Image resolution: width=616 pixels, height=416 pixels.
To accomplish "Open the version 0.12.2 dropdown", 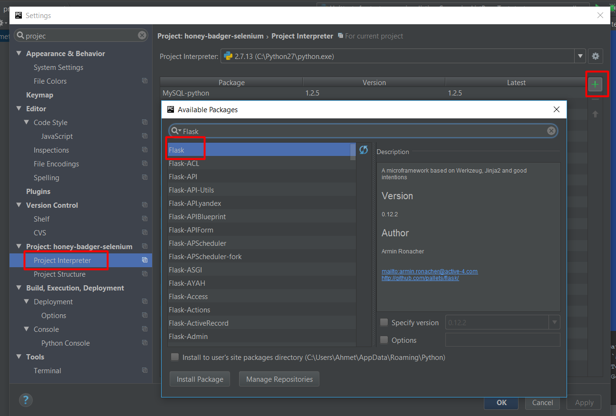I will (x=554, y=322).
